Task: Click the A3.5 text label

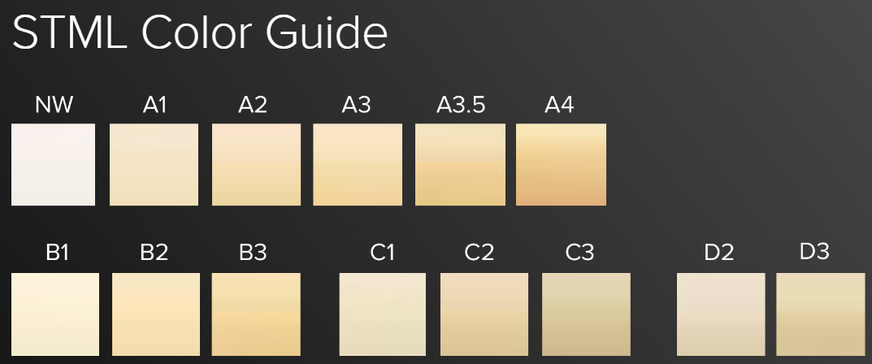Action: (x=461, y=106)
